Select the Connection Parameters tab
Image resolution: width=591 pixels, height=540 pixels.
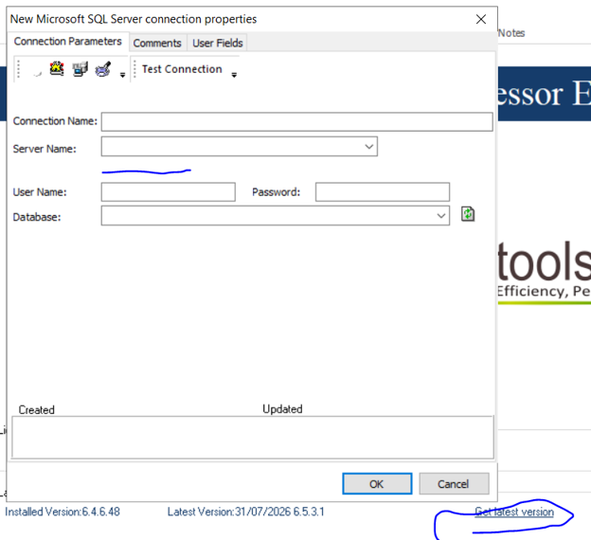(x=68, y=42)
